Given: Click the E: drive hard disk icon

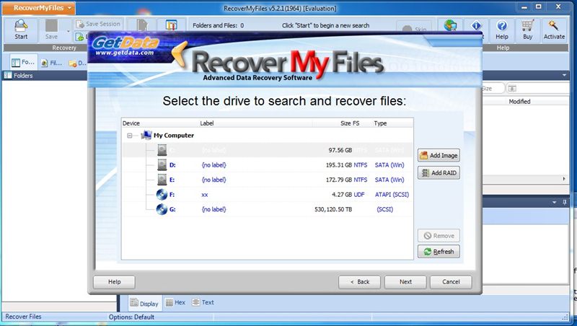Looking at the screenshot, I should click(162, 180).
